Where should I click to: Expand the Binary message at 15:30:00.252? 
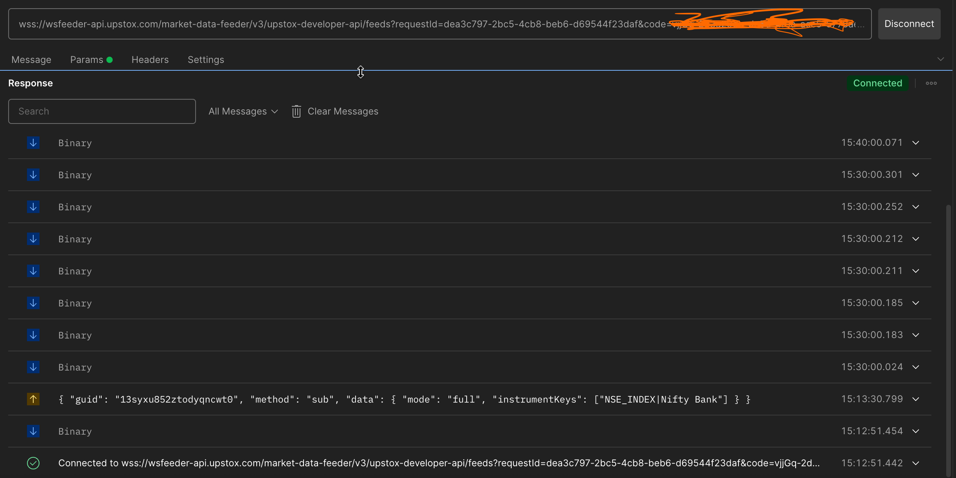(x=916, y=207)
